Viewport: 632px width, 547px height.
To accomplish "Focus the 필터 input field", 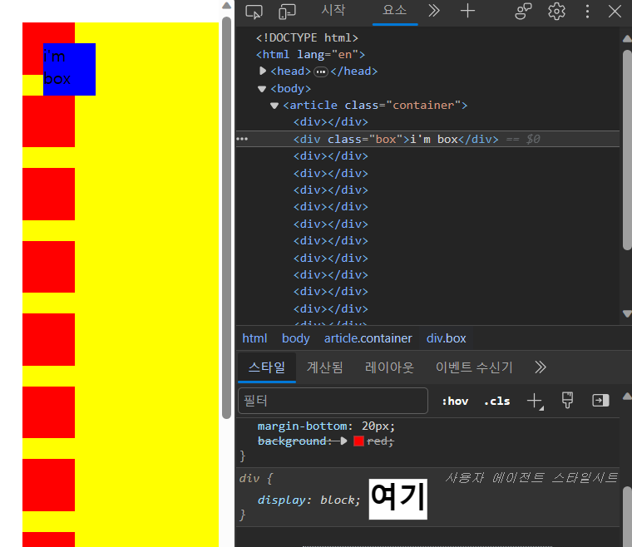I will (x=333, y=401).
